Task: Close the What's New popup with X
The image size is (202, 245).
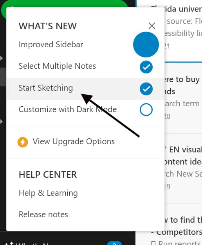Action: tap(152, 26)
